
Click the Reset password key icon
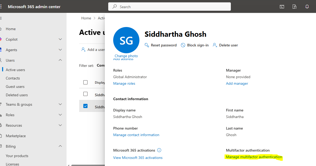pyautogui.click(x=147, y=45)
